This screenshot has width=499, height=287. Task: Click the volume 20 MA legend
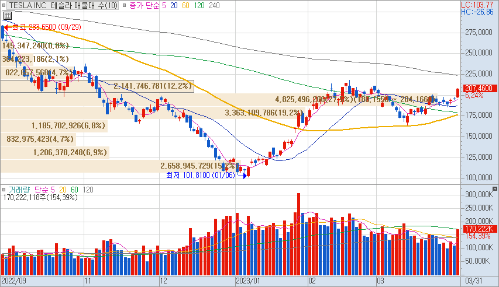click(63, 190)
